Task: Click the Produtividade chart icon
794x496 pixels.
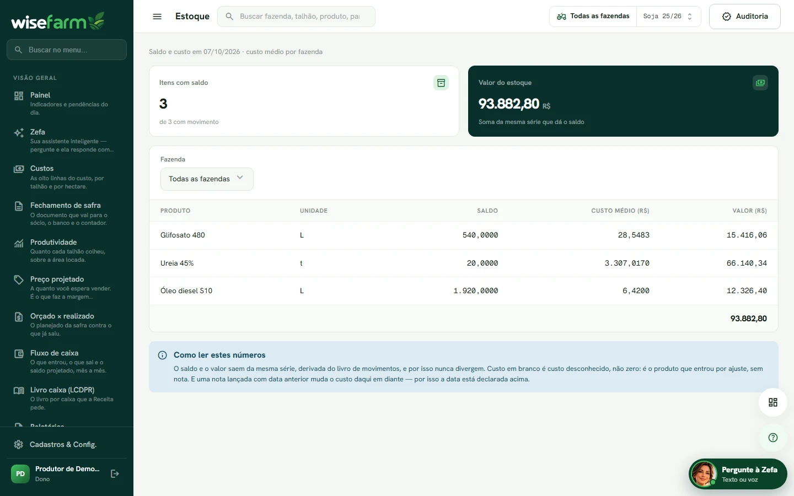Action: [x=19, y=243]
